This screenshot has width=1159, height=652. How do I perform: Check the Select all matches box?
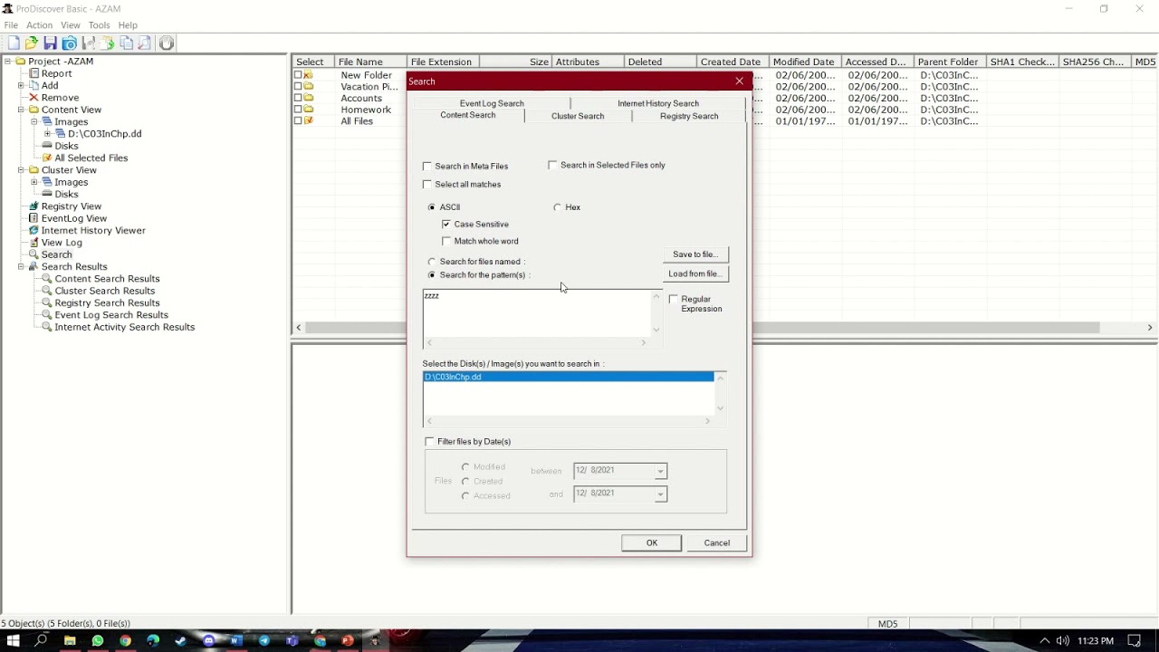point(427,185)
